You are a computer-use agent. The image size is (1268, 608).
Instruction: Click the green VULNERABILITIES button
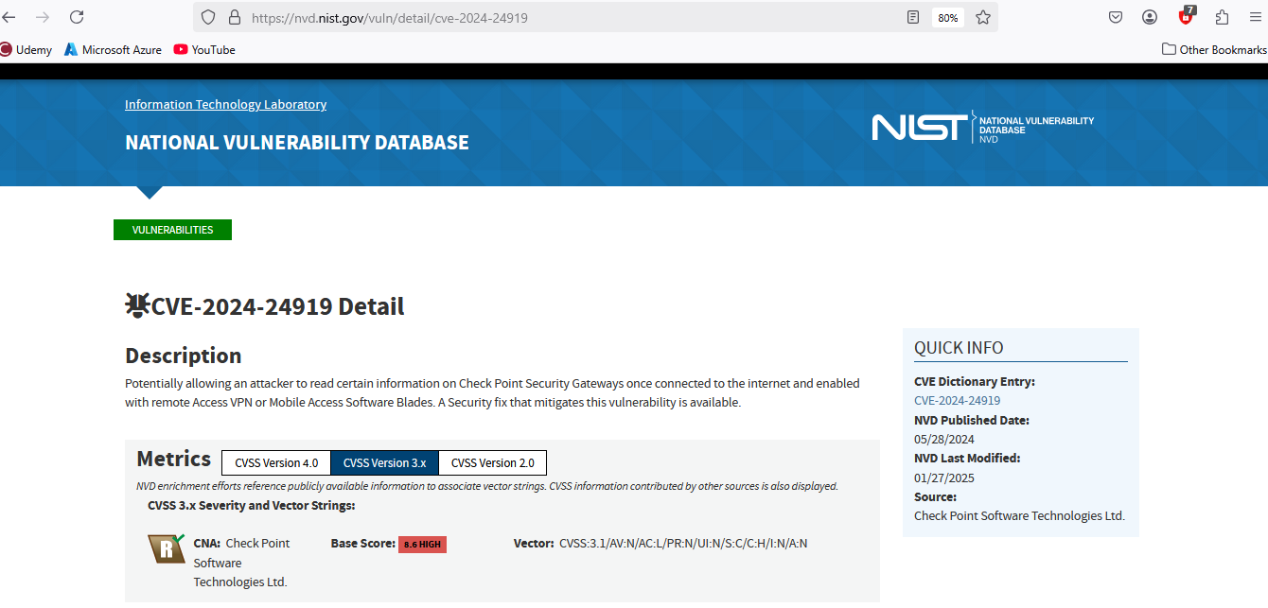tap(172, 230)
